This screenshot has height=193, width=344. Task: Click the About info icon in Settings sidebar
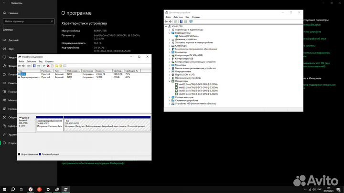(x=4, y=143)
